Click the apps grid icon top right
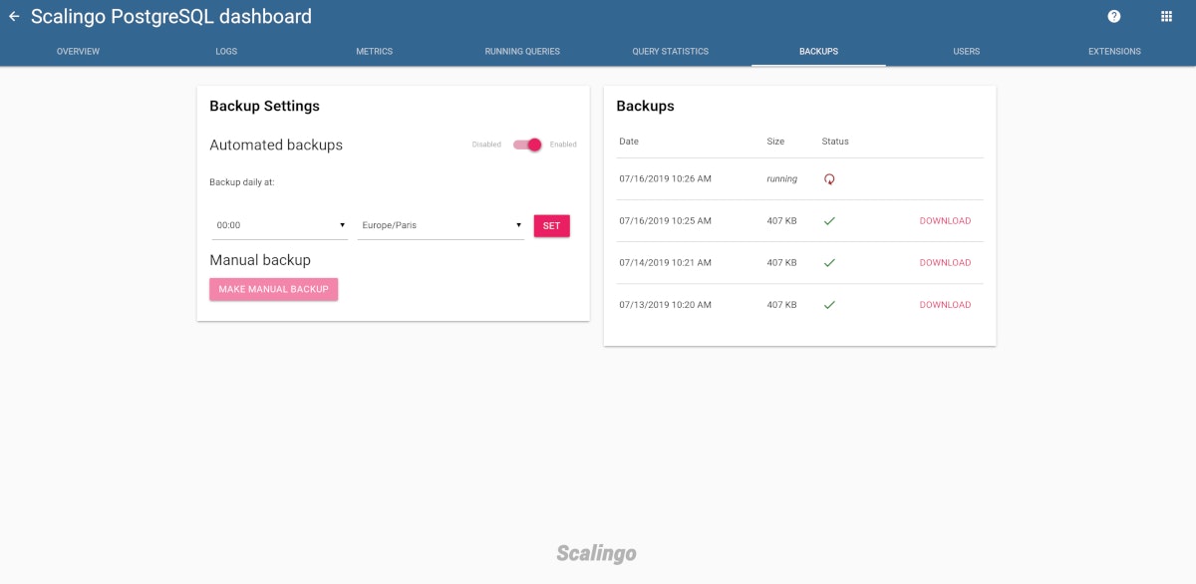The width and height of the screenshot is (1196, 584). pyautogui.click(x=1165, y=16)
